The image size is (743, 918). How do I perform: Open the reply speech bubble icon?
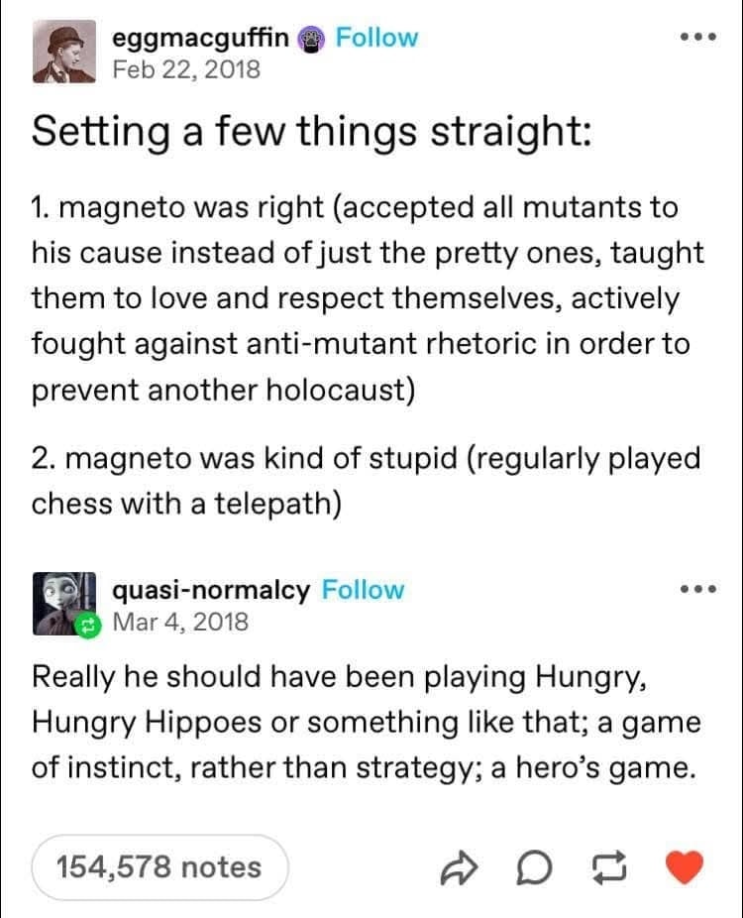pyautogui.click(x=534, y=867)
